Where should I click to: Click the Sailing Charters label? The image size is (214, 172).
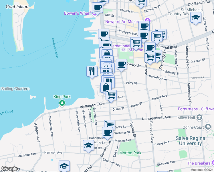(15, 89)
